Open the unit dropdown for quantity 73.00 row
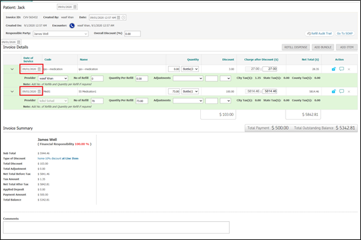The height and width of the screenshot is (240, 361). (190, 91)
